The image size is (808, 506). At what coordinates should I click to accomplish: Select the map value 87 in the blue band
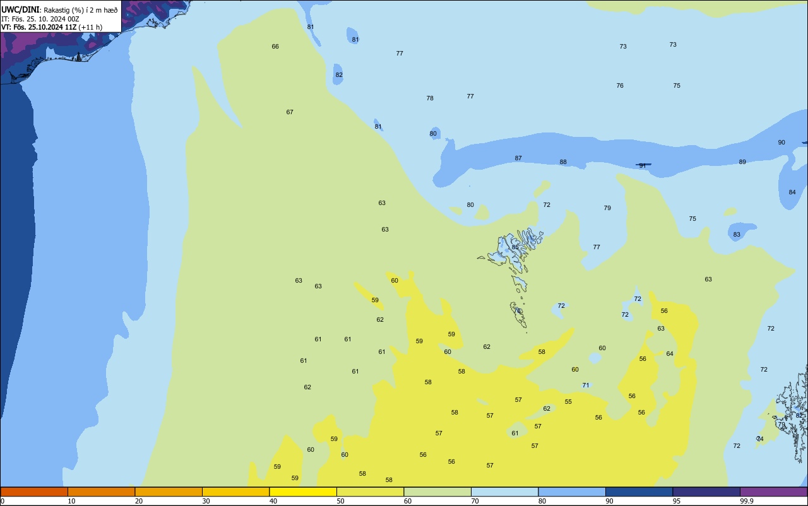(518, 158)
